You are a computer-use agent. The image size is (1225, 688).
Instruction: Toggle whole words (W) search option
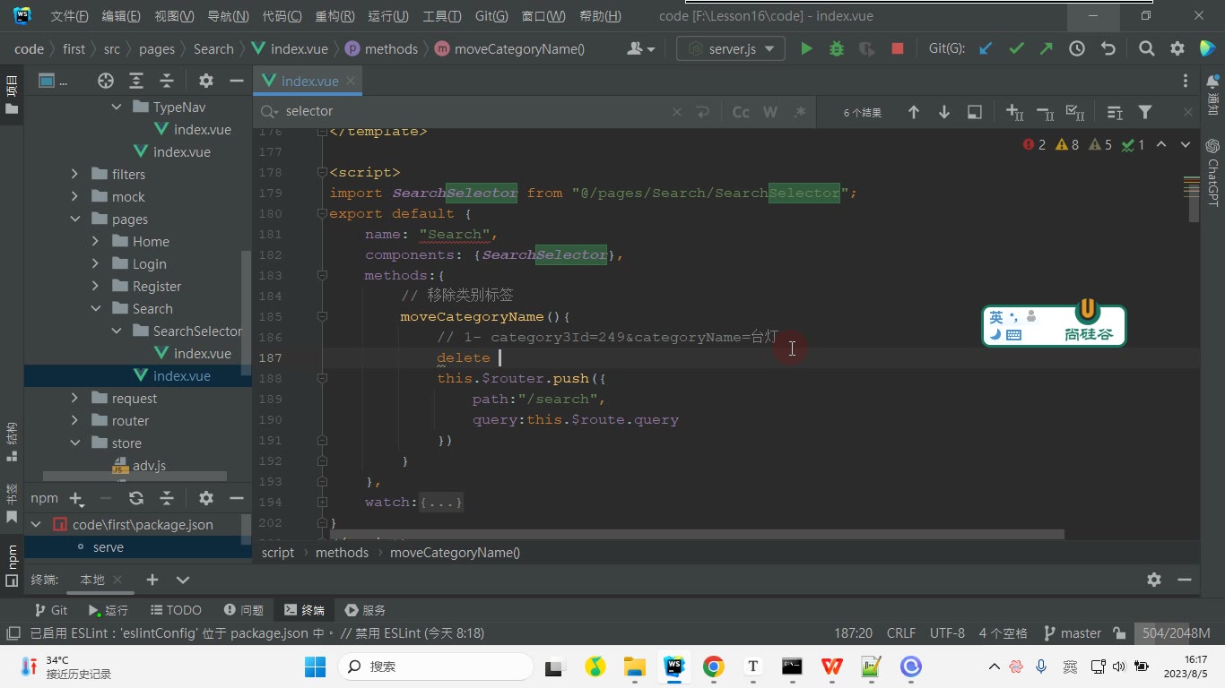[770, 112]
